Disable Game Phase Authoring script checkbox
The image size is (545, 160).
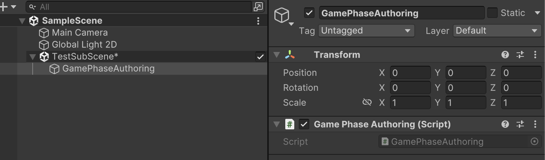click(304, 124)
